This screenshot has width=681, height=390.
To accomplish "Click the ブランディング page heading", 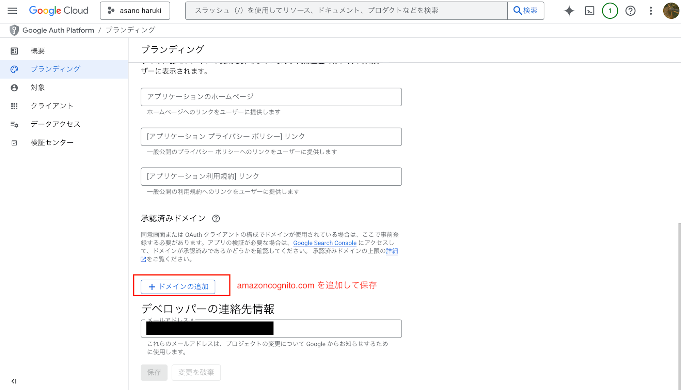I will (173, 50).
